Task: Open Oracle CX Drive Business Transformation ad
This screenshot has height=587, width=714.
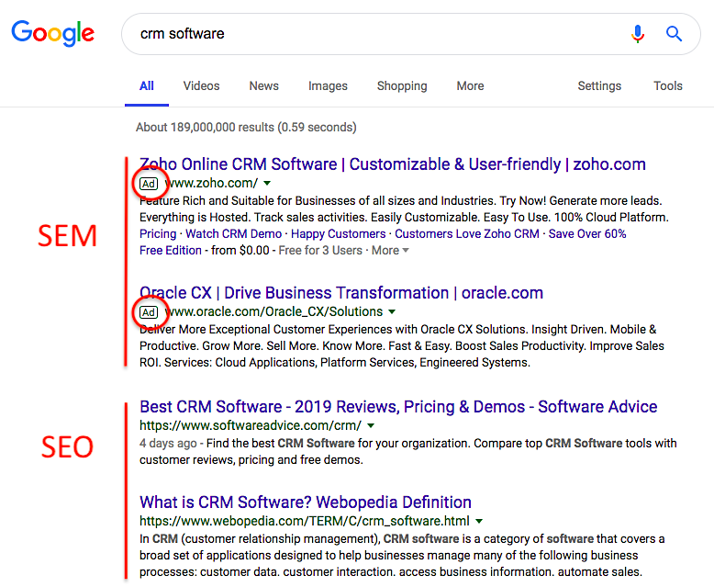Action: [x=341, y=293]
